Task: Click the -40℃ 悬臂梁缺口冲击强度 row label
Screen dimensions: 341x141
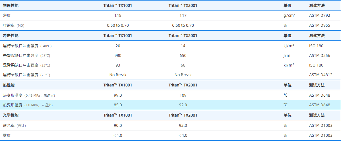Action: 27,46
